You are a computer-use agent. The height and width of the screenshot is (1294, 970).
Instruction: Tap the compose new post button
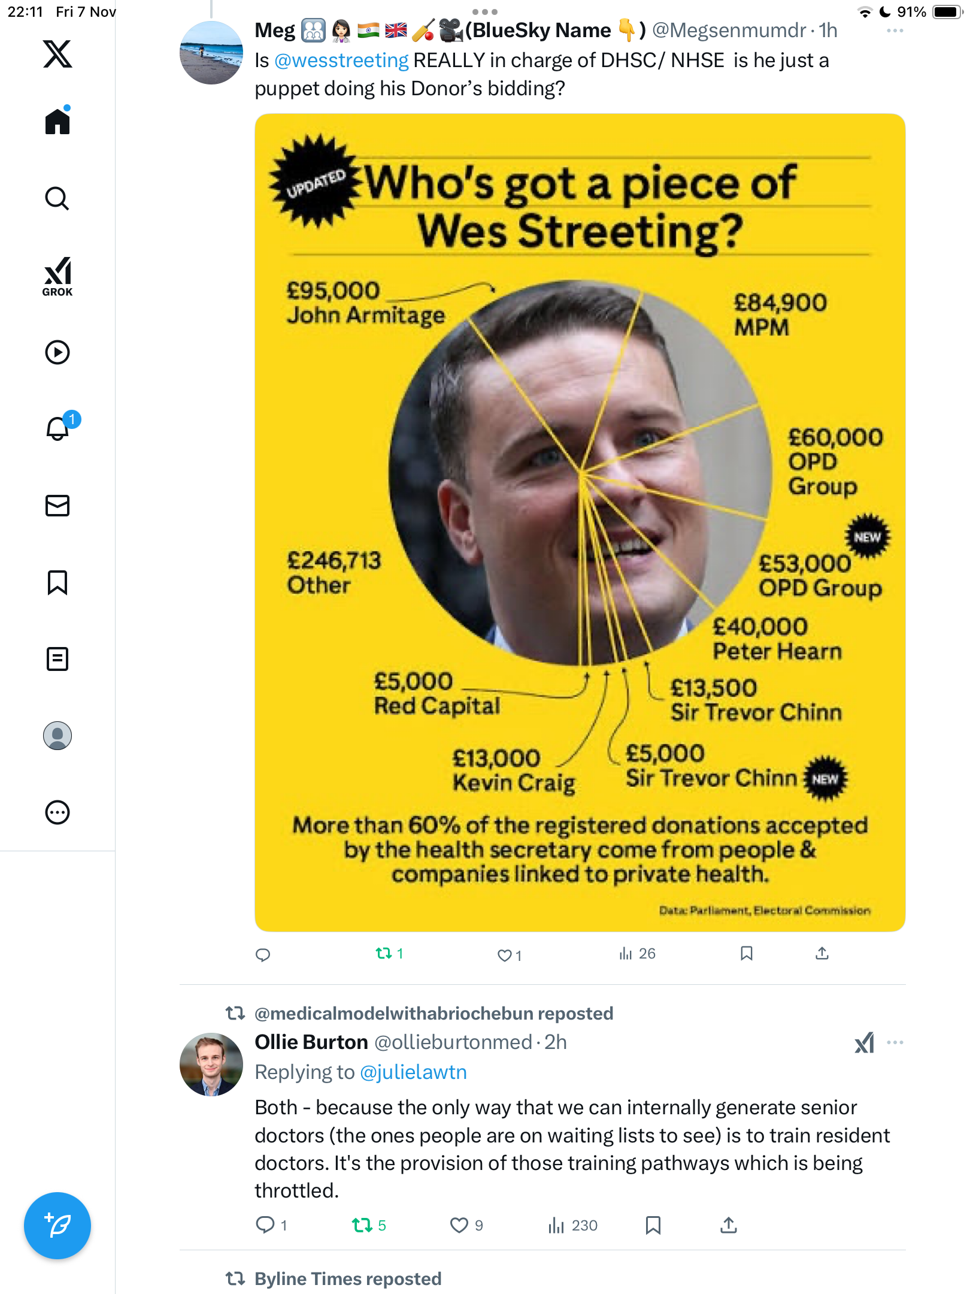(x=57, y=1226)
